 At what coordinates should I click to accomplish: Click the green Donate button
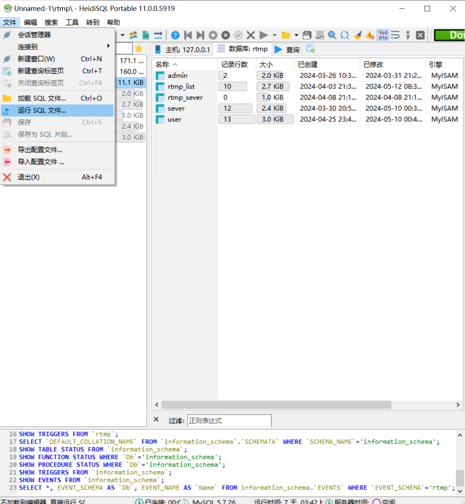(450, 35)
